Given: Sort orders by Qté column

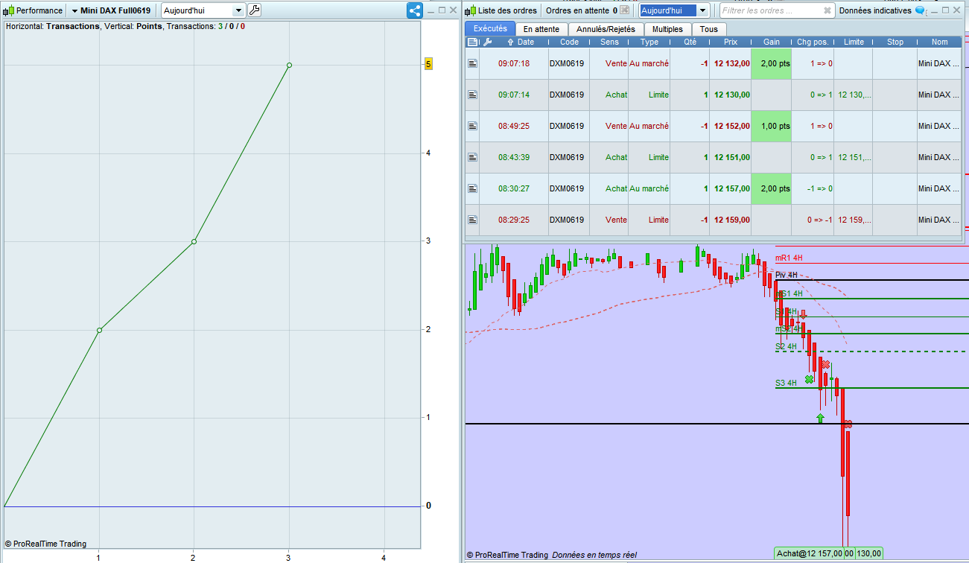Looking at the screenshot, I should coord(690,42).
